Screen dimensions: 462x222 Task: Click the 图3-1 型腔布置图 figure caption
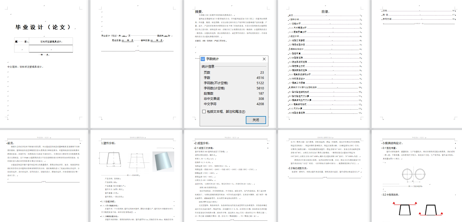[x=415, y=186]
